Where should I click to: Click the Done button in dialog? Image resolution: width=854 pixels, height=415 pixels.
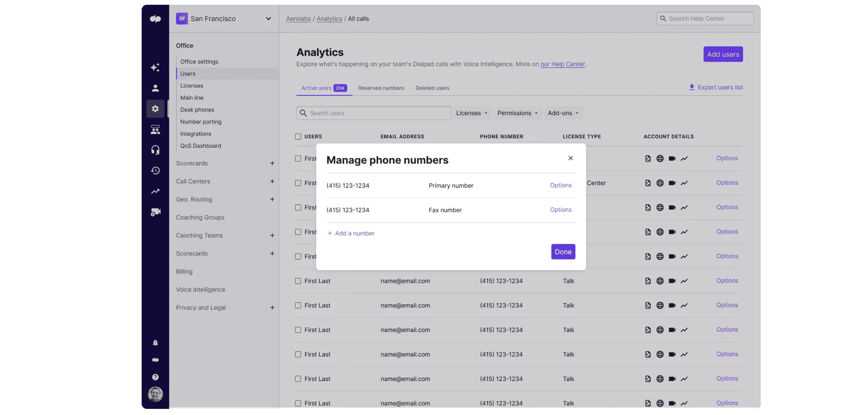tap(563, 252)
